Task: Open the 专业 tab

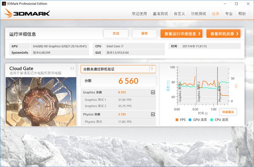Action: click(229, 14)
